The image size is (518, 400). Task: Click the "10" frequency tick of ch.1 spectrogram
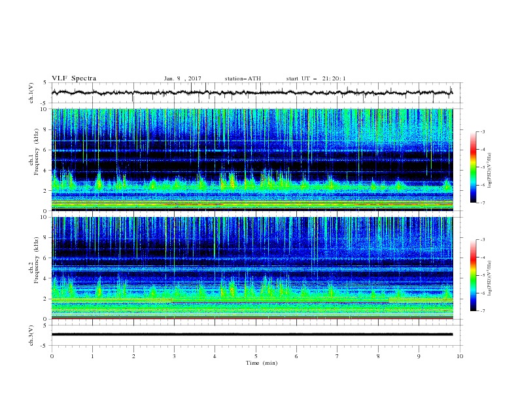pos(45,109)
